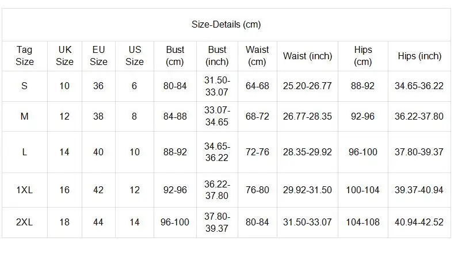The height and width of the screenshot is (253, 454).
Task: Click the Size-Details (cm) title cell
Action: point(226,25)
